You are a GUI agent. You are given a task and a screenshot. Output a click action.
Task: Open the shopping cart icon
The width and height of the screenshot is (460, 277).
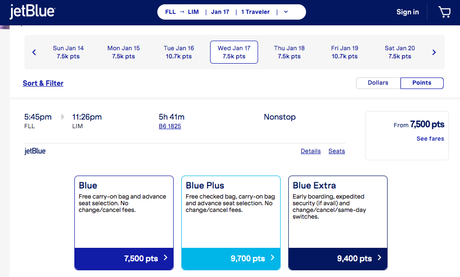(444, 12)
